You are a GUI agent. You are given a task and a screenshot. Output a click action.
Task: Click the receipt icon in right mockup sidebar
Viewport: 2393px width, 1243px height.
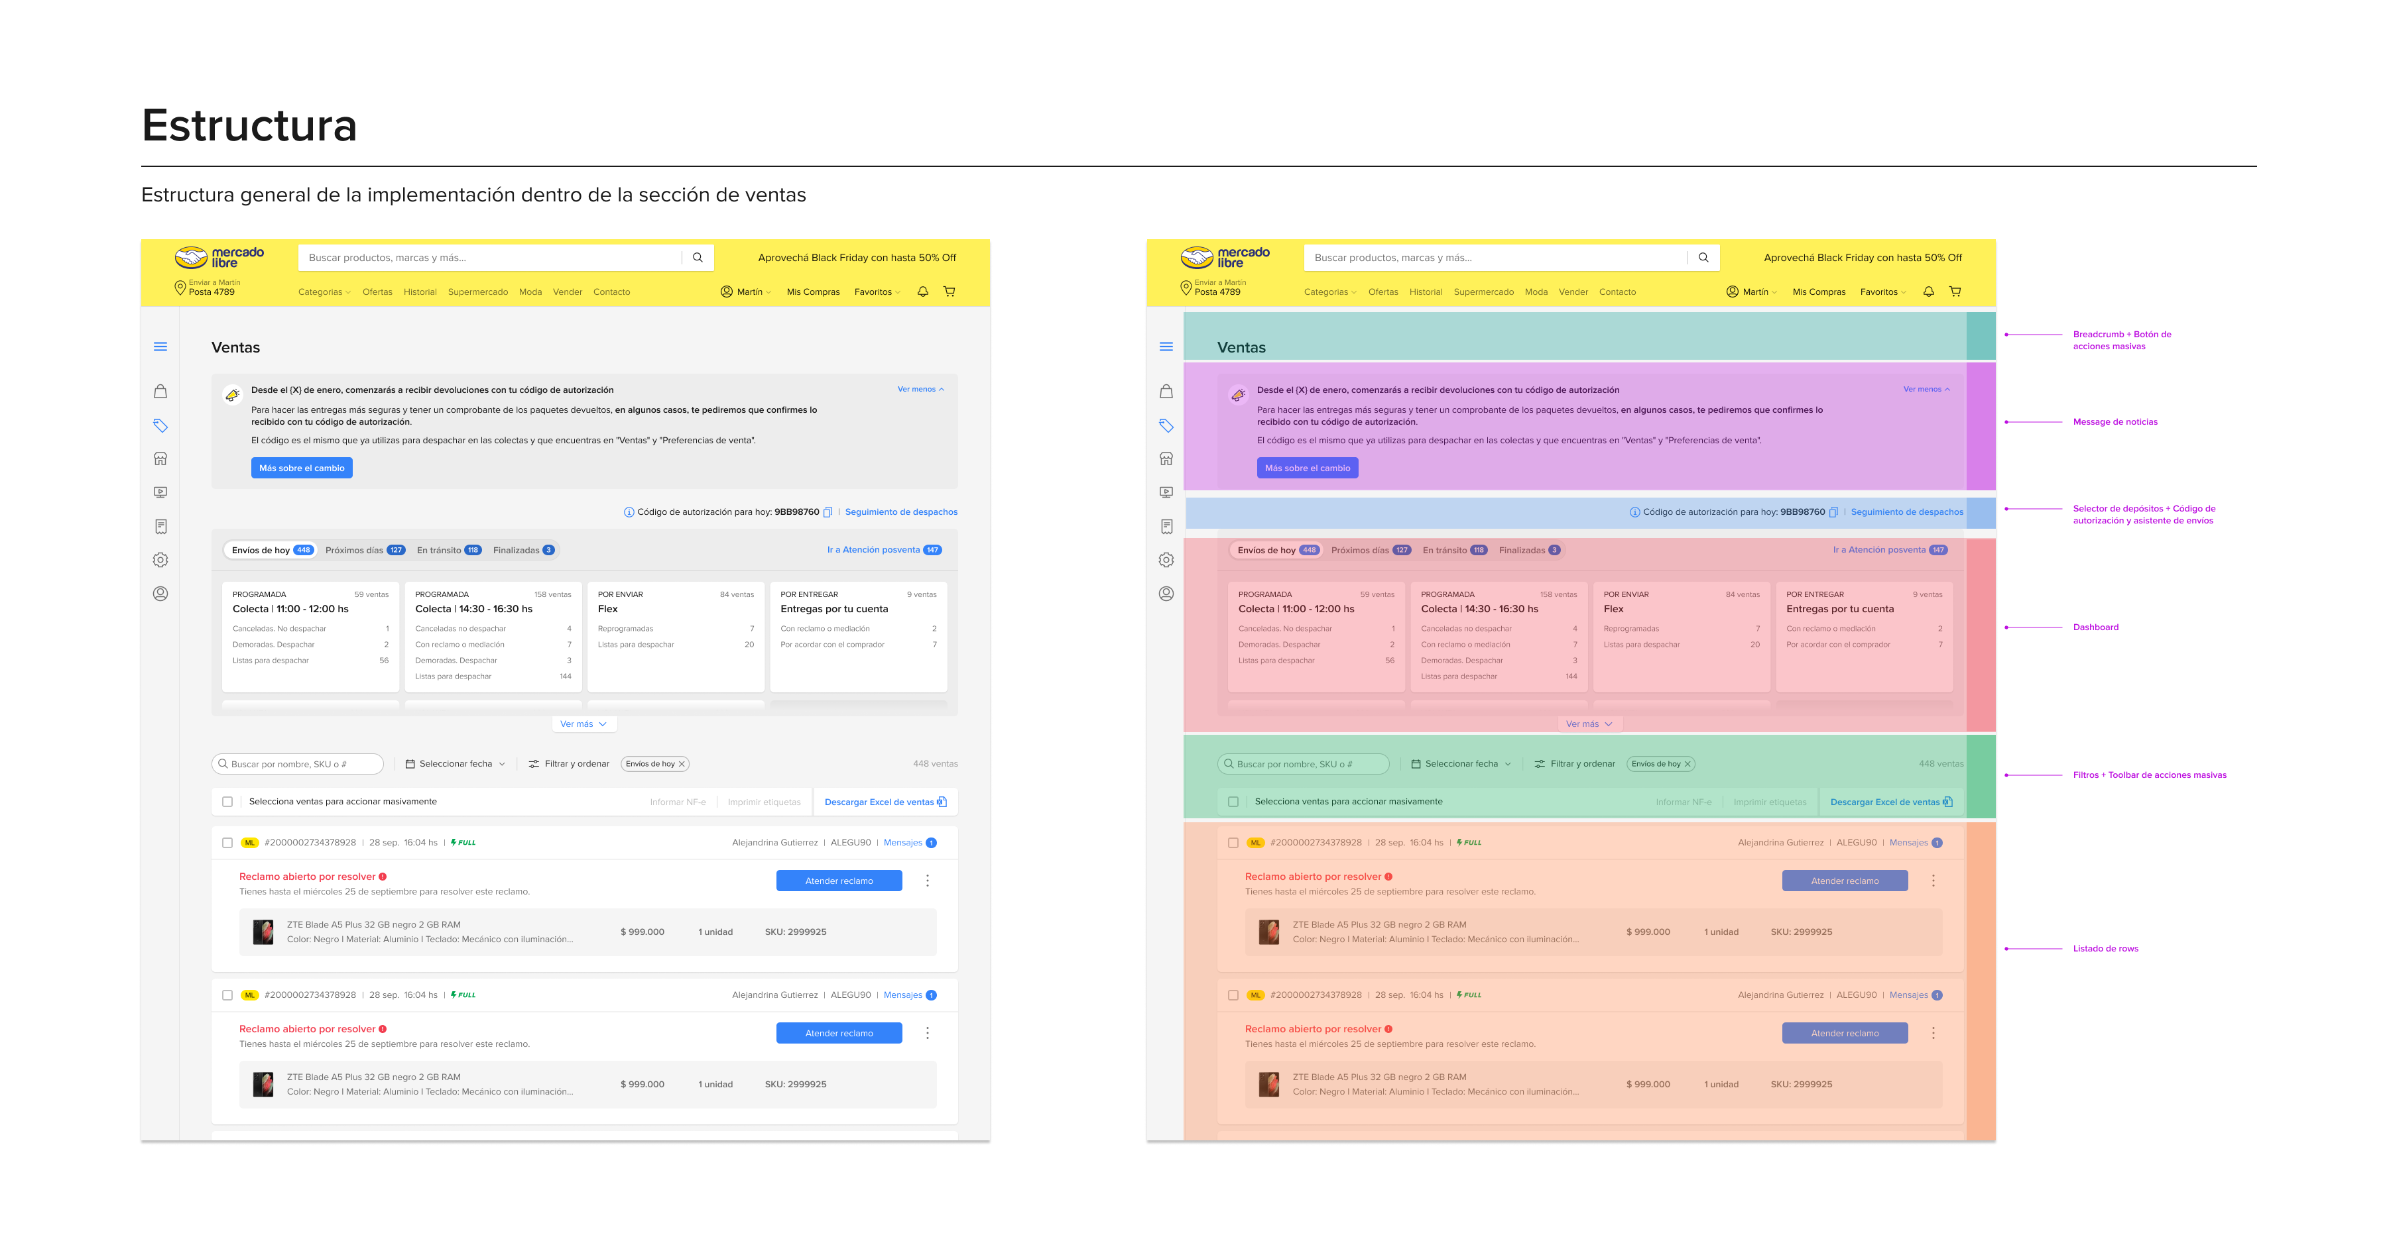tap(1166, 526)
